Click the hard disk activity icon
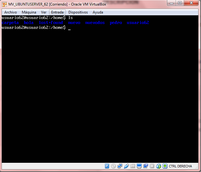Image resolution: width=201 pixels, height=172 pixels. click(x=107, y=166)
